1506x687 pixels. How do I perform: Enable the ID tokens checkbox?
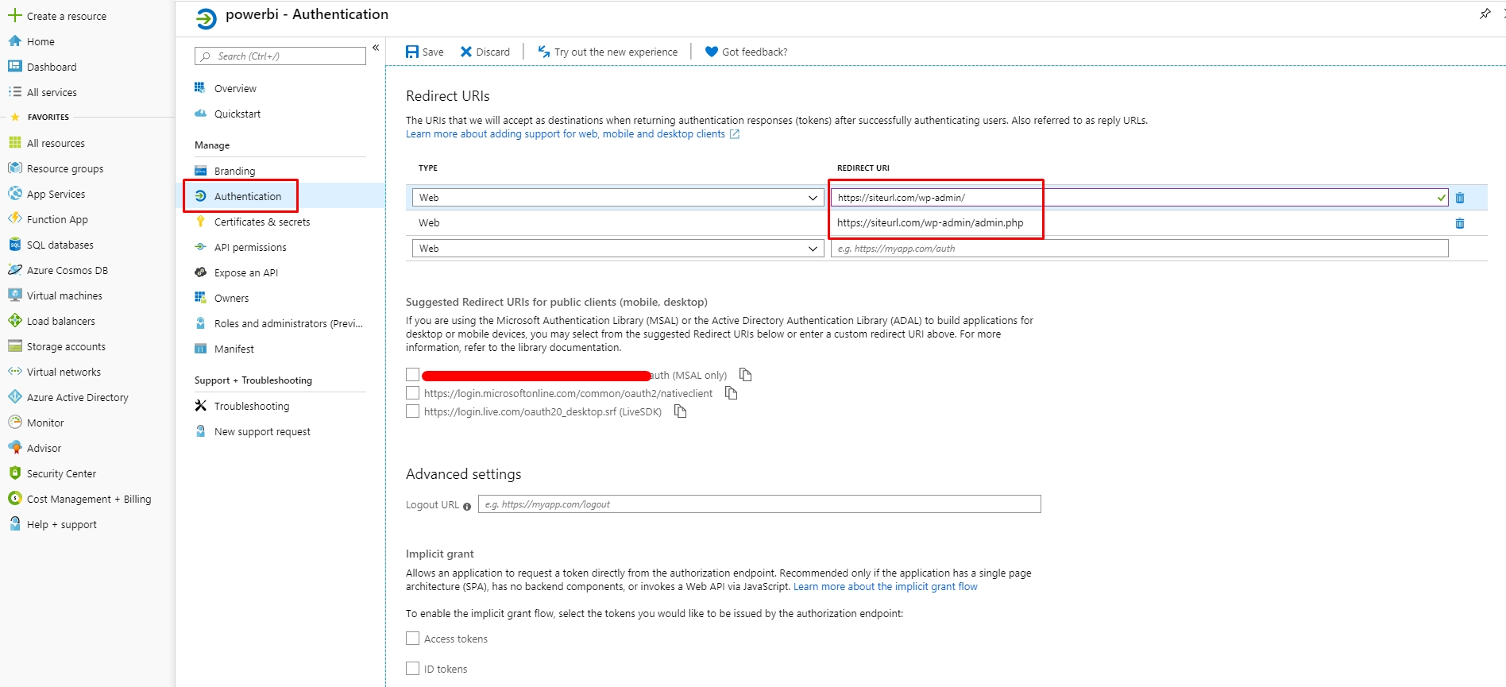tap(412, 668)
